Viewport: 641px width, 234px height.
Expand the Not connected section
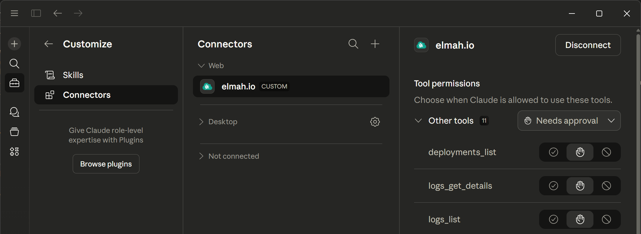click(x=201, y=156)
